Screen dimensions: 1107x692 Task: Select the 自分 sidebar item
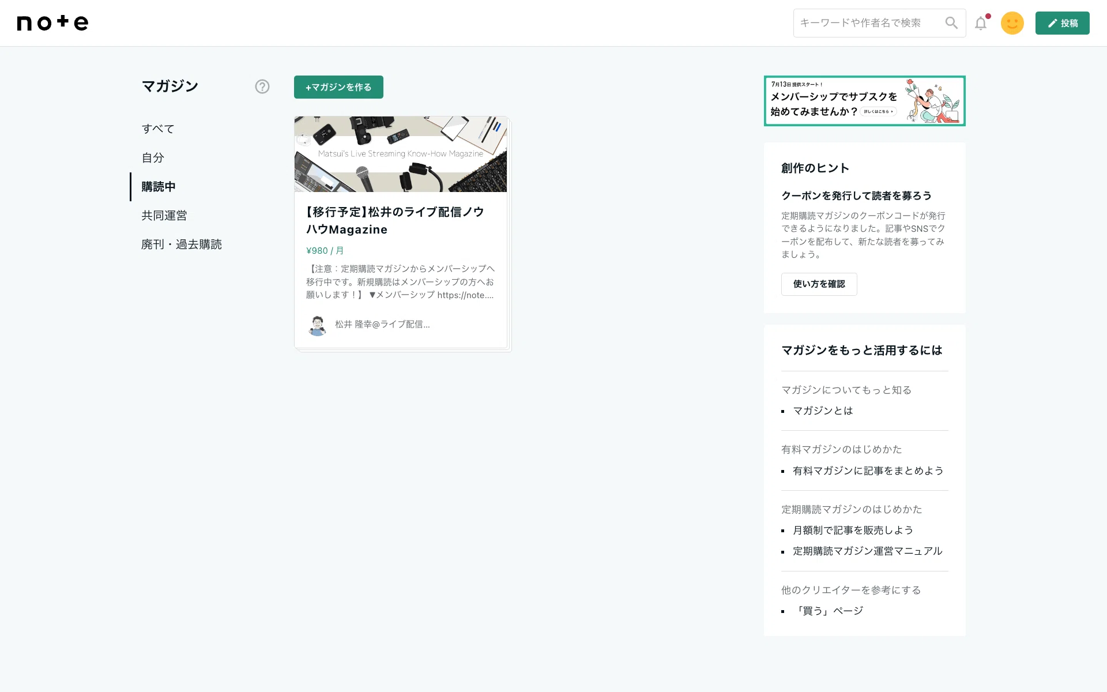[153, 157]
